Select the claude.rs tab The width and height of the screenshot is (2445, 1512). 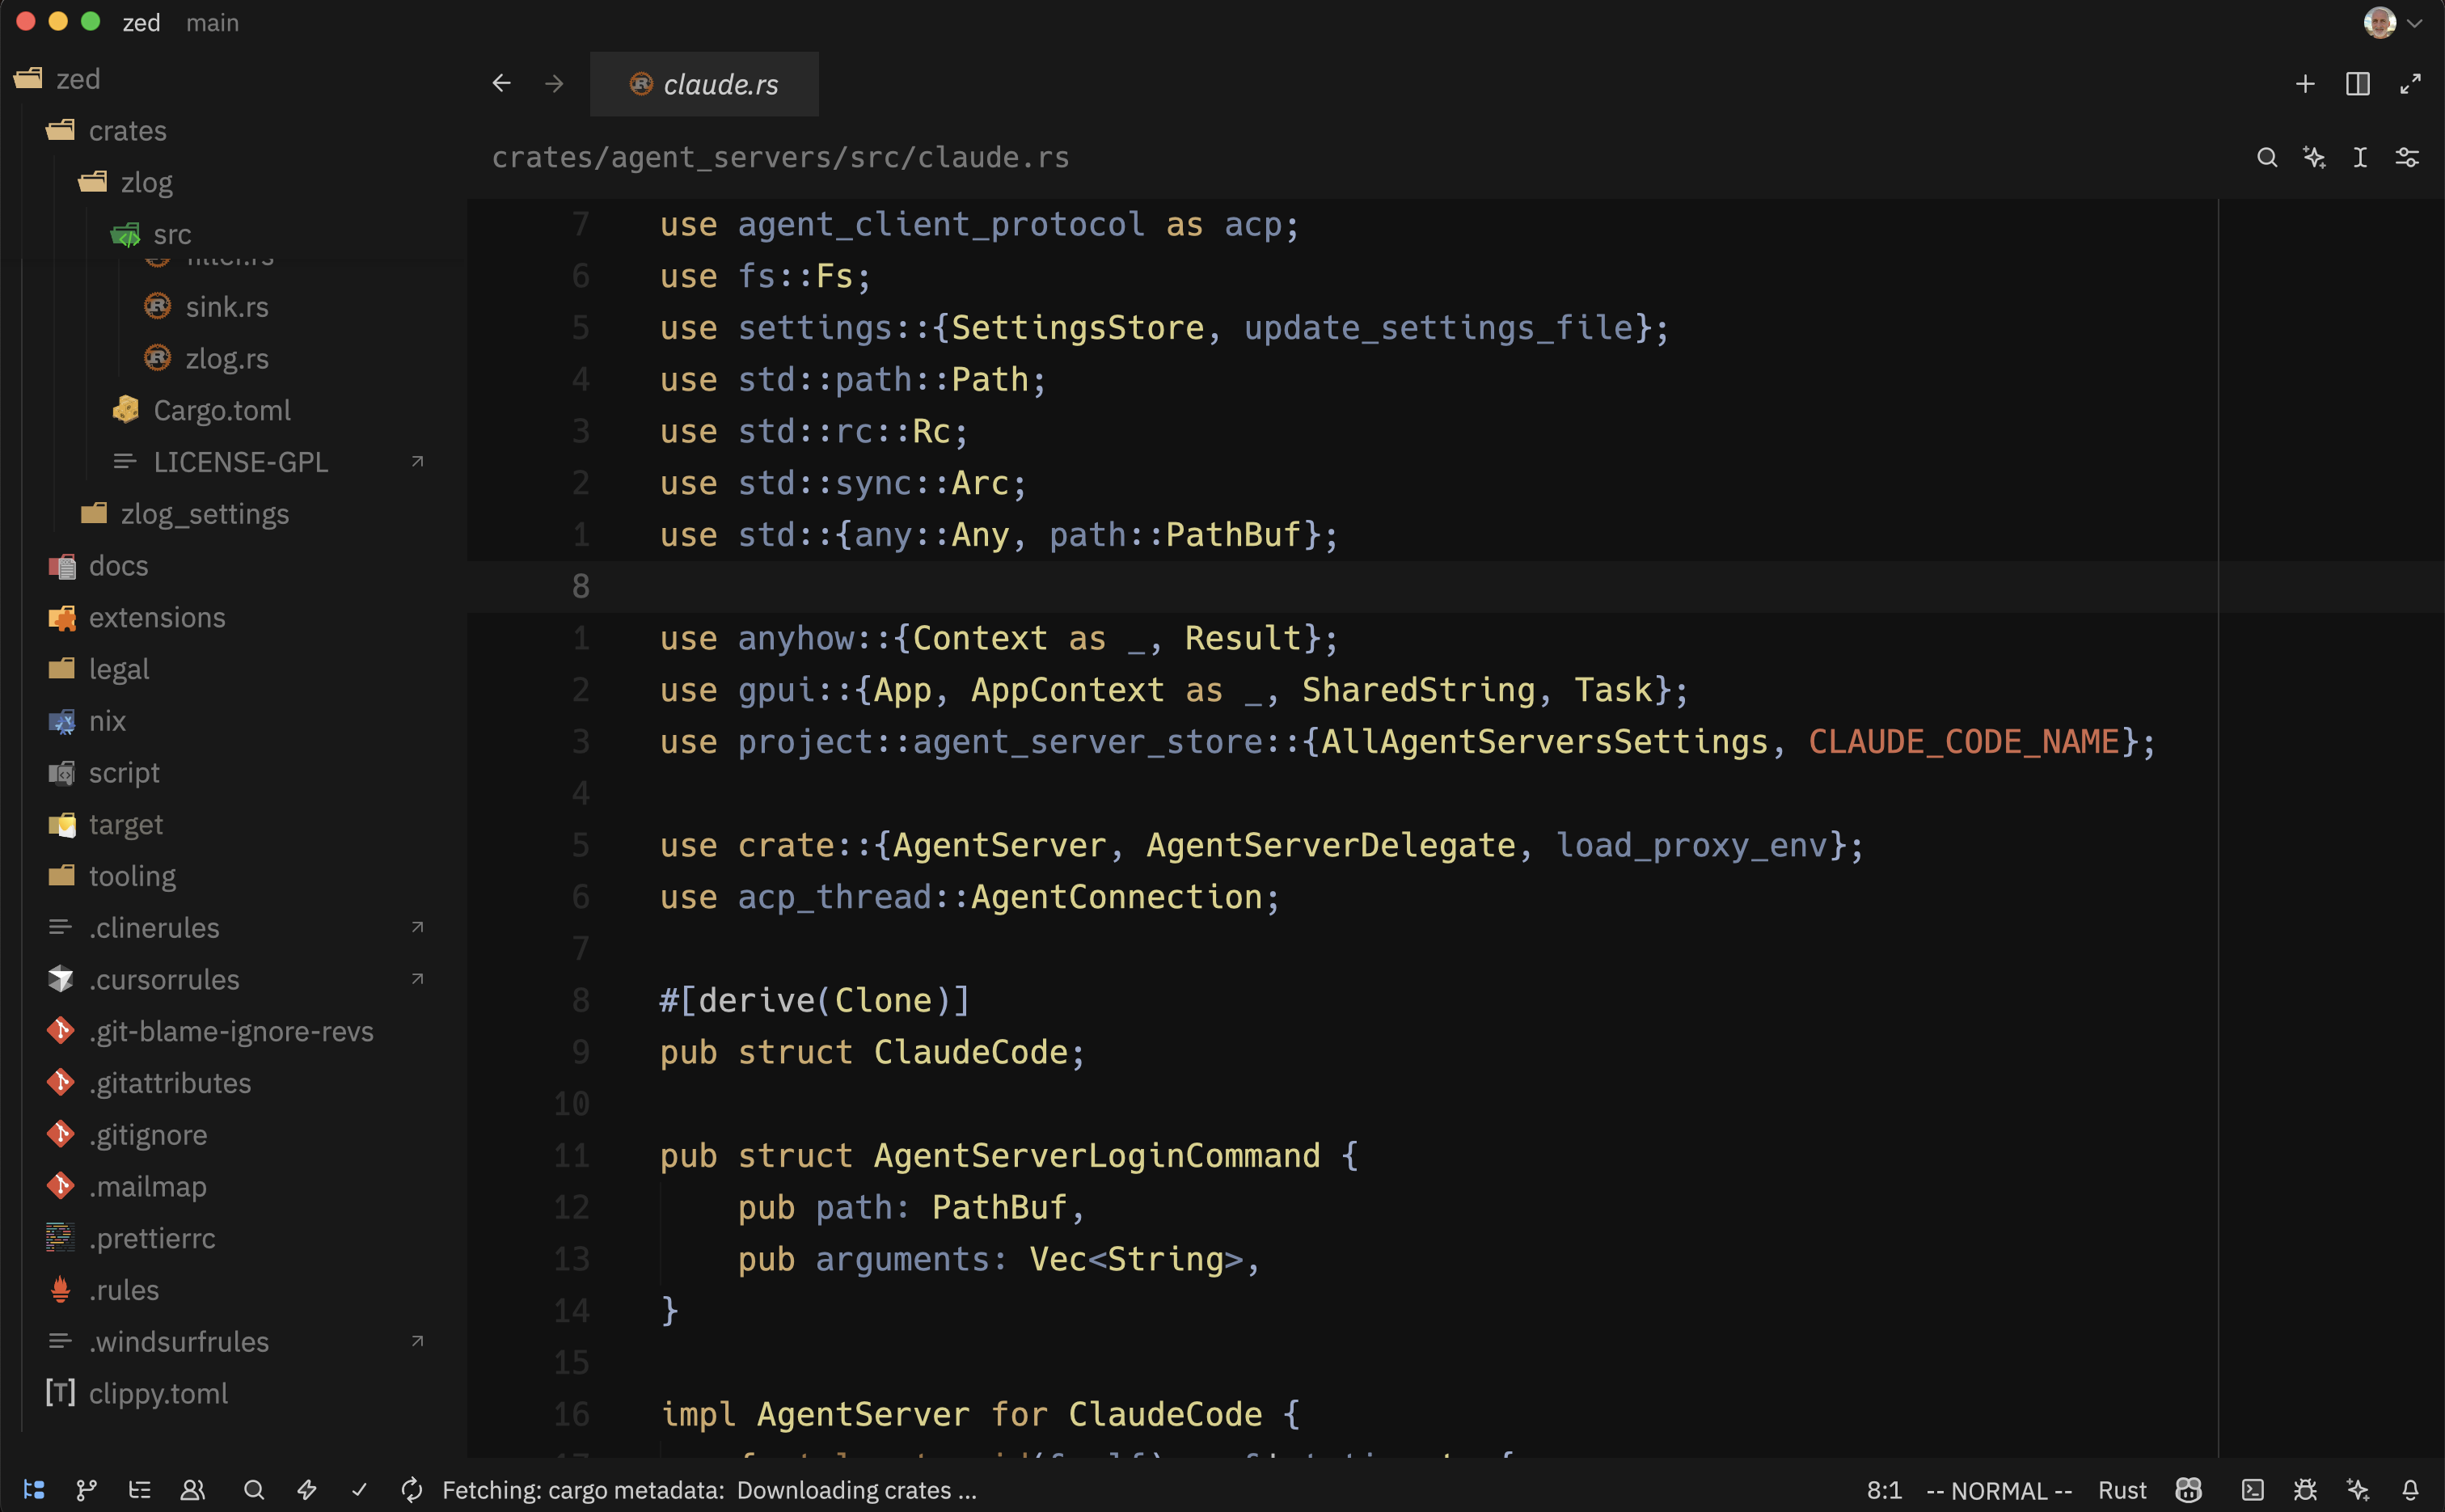point(704,84)
